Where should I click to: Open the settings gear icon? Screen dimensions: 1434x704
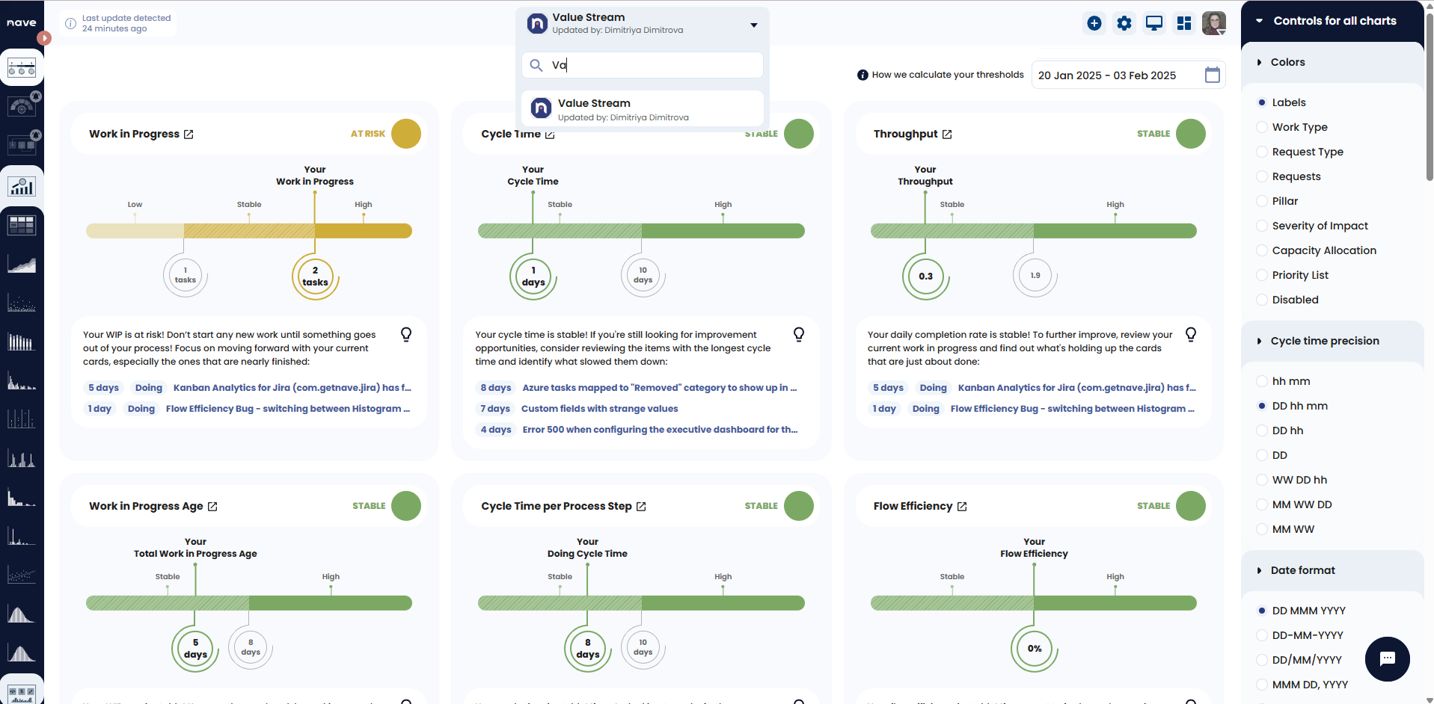[1124, 23]
